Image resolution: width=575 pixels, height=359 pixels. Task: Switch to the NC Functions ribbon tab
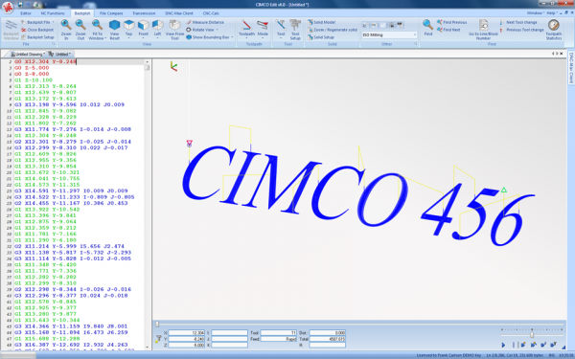(53, 13)
